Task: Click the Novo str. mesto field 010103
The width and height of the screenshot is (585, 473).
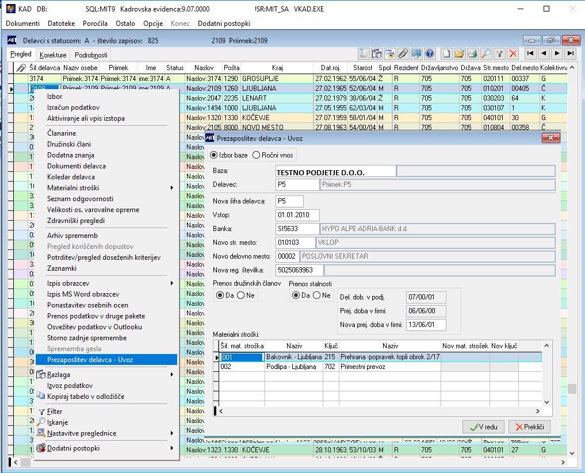Action: click(296, 243)
